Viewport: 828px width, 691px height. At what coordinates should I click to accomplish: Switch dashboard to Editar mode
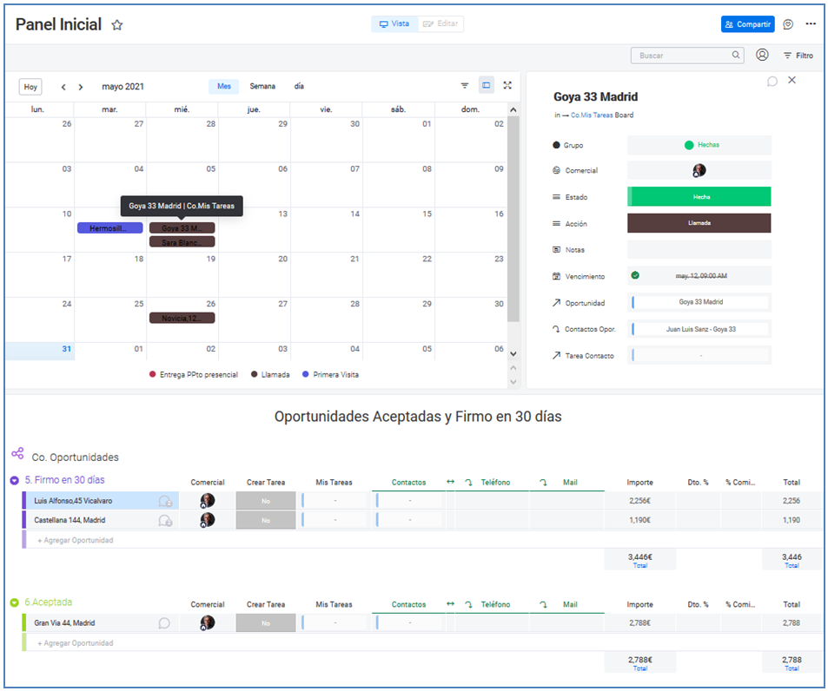tap(440, 24)
